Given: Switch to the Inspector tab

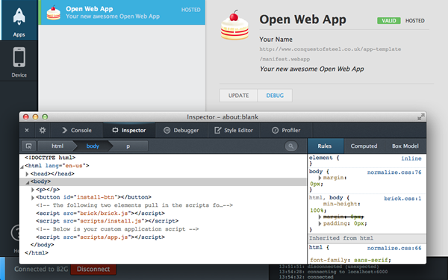Looking at the screenshot, I should pyautogui.click(x=129, y=130).
